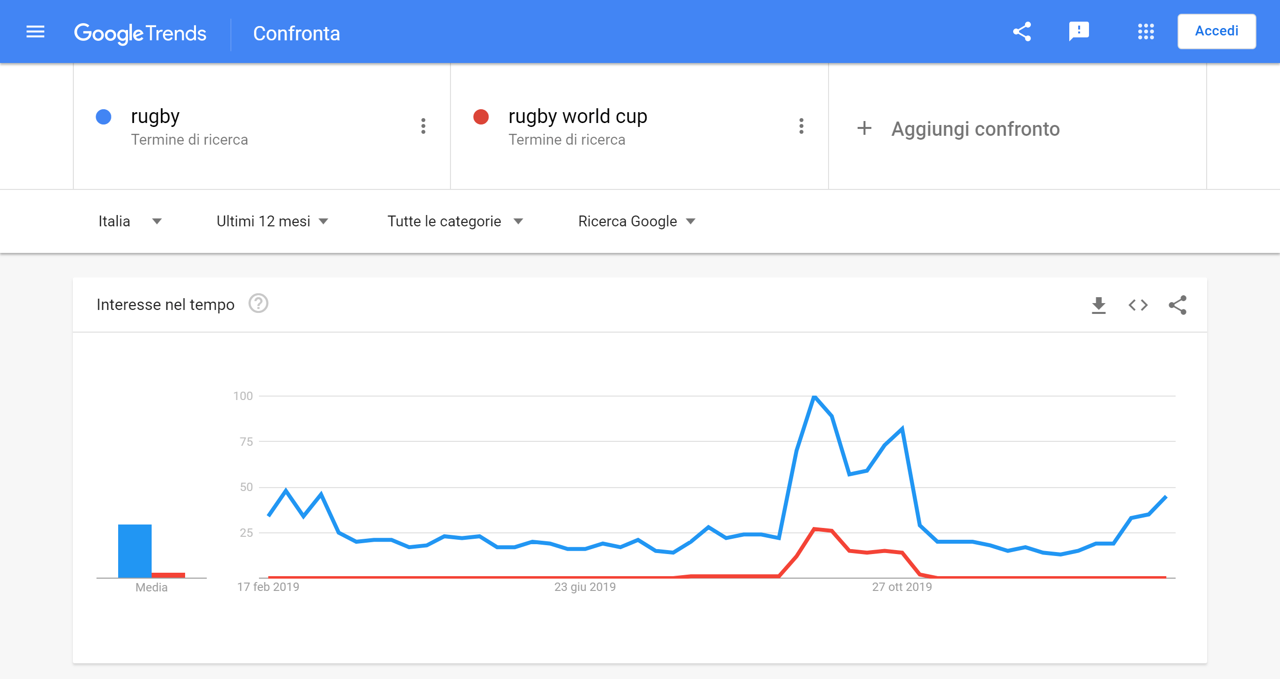Click the embed code icon
This screenshot has width=1280, height=679.
1138,305
